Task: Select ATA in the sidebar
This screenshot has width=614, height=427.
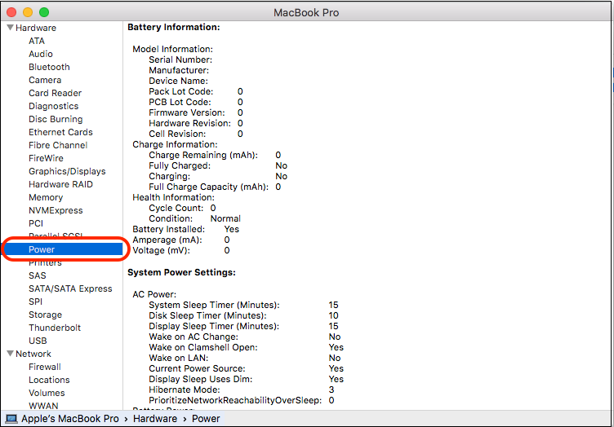Action: (x=37, y=41)
